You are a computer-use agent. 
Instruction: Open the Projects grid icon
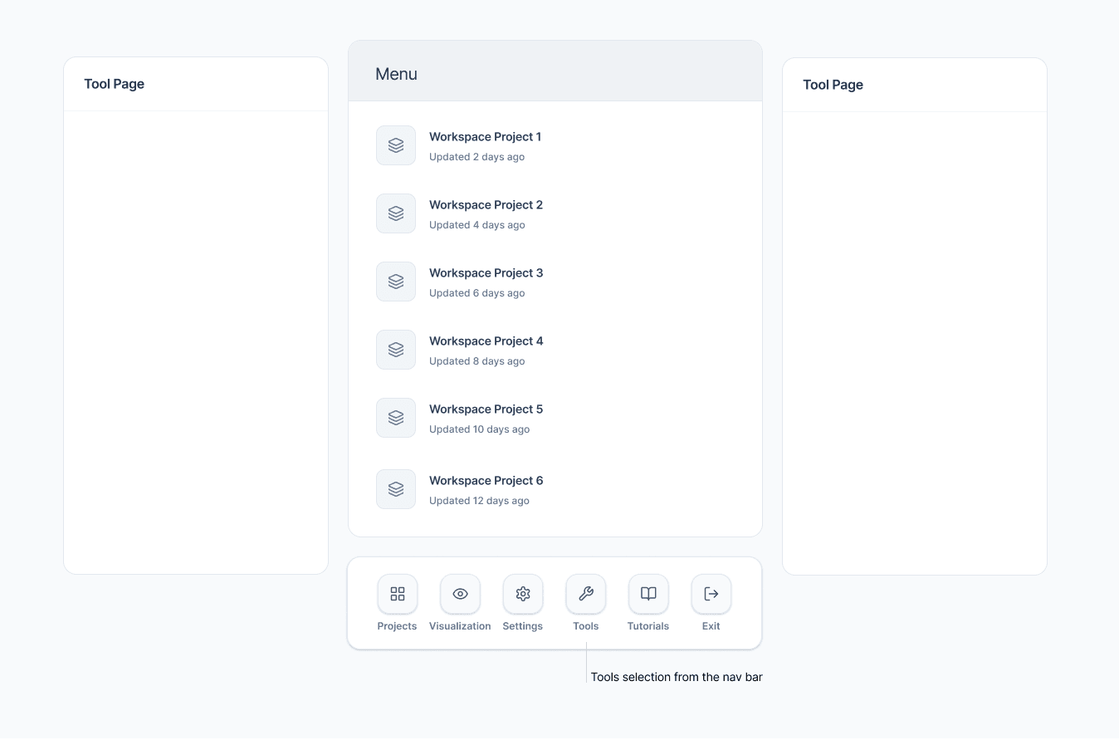click(x=398, y=594)
